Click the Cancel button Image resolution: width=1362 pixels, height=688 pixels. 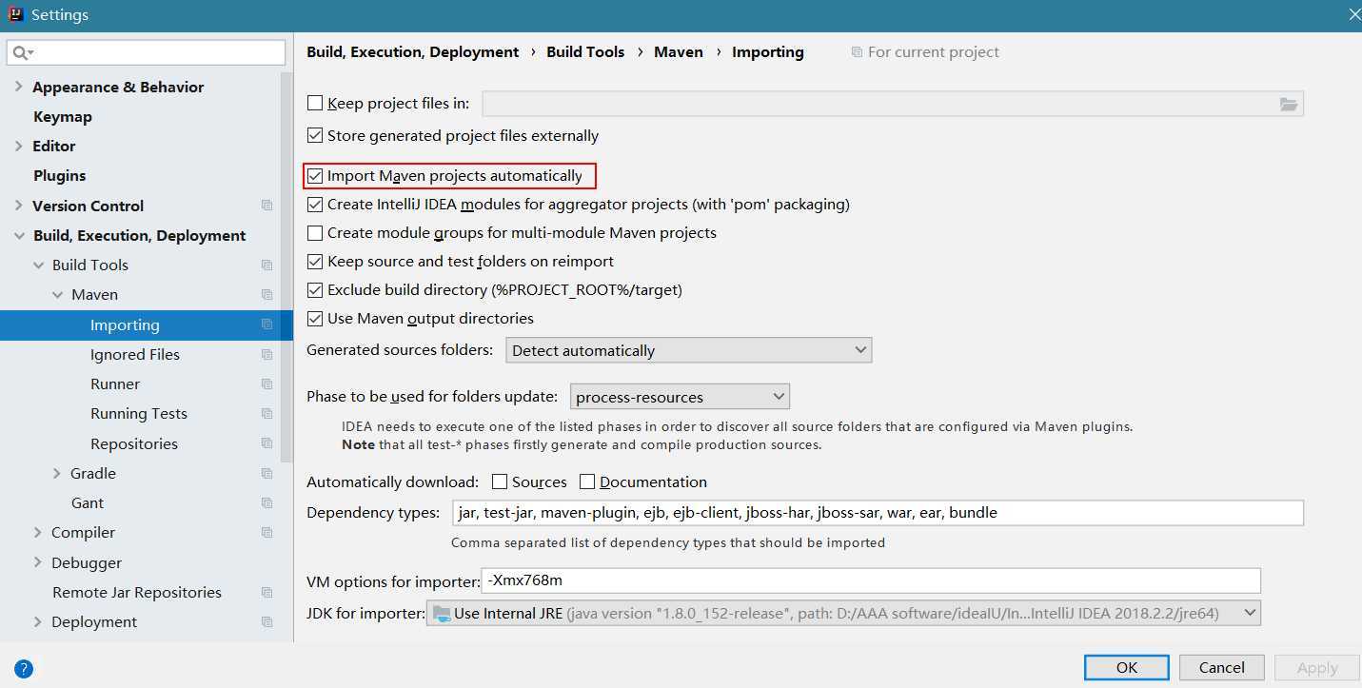tap(1222, 667)
